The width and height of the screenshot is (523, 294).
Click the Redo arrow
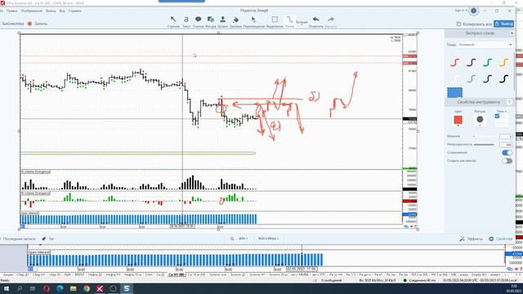330,22
